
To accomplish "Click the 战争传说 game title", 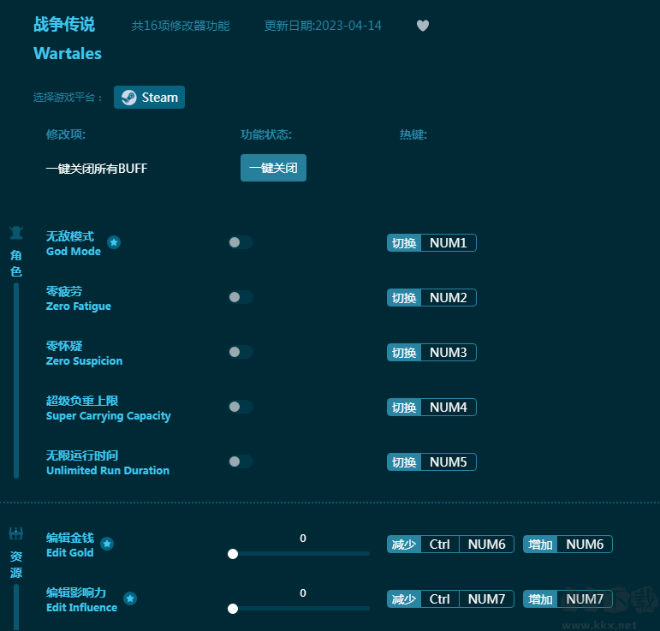I will (x=64, y=24).
